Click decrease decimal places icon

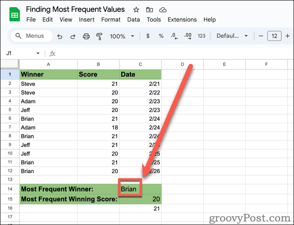[175, 36]
